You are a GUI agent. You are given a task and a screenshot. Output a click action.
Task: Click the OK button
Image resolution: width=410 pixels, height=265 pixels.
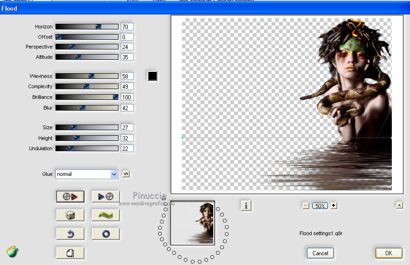point(389,253)
